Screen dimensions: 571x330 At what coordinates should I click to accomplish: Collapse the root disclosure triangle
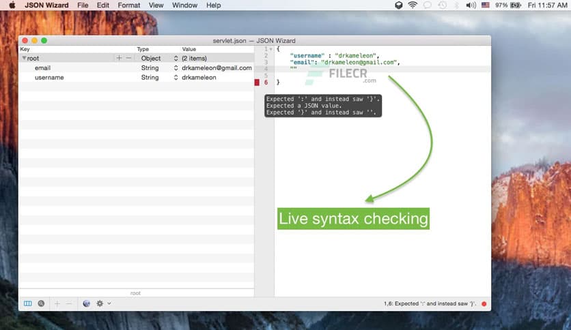point(24,59)
